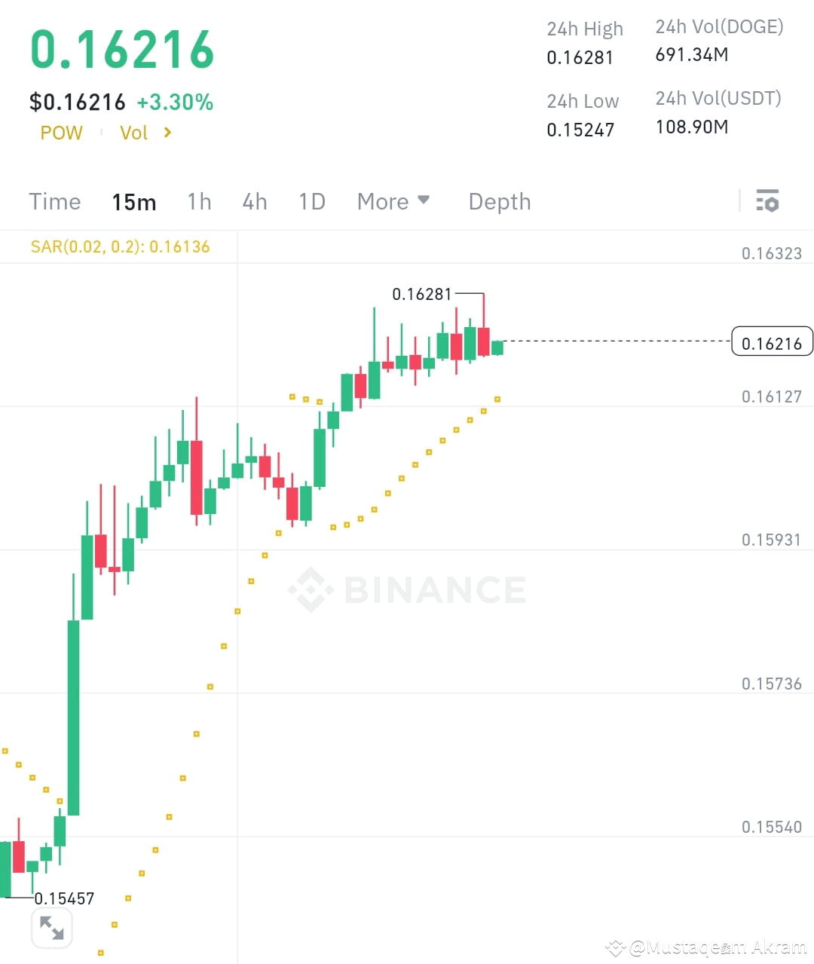Click the current price tag 0.16216 on axis
This screenshot has width=814, height=964.
(x=772, y=341)
